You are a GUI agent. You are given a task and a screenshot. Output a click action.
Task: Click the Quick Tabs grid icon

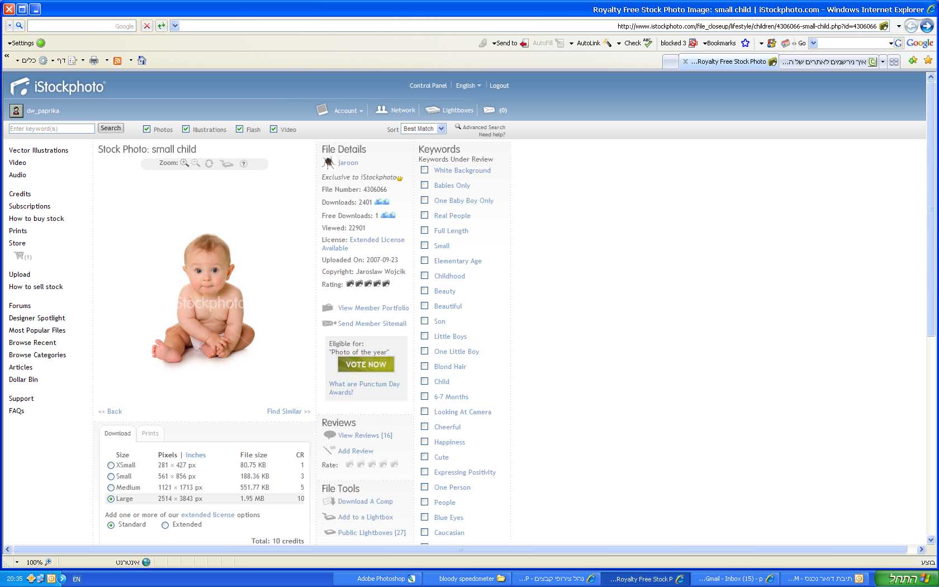894,61
